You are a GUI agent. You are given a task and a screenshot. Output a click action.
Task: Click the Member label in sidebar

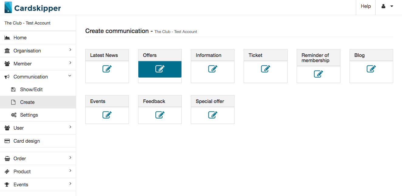click(22, 64)
